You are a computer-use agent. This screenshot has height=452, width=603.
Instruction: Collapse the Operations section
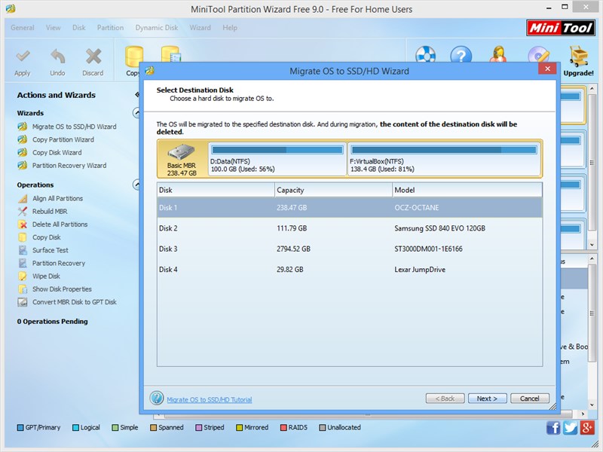(136, 185)
